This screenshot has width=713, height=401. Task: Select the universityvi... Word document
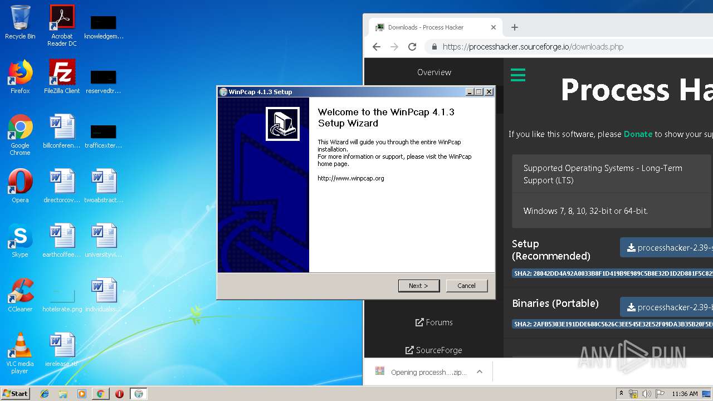click(x=104, y=241)
